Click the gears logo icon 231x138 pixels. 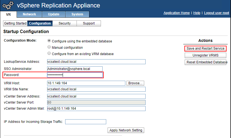[x=8, y=6]
